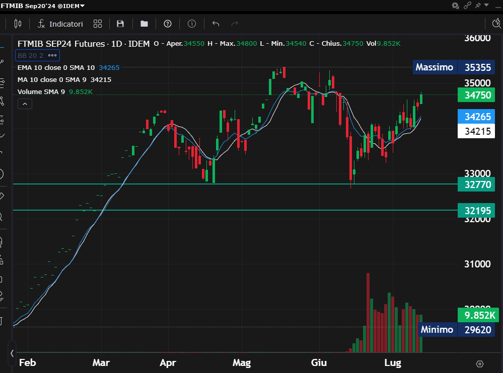This screenshot has height=373, width=503.
Task: Click the folder load chart icon
Action: (144, 24)
